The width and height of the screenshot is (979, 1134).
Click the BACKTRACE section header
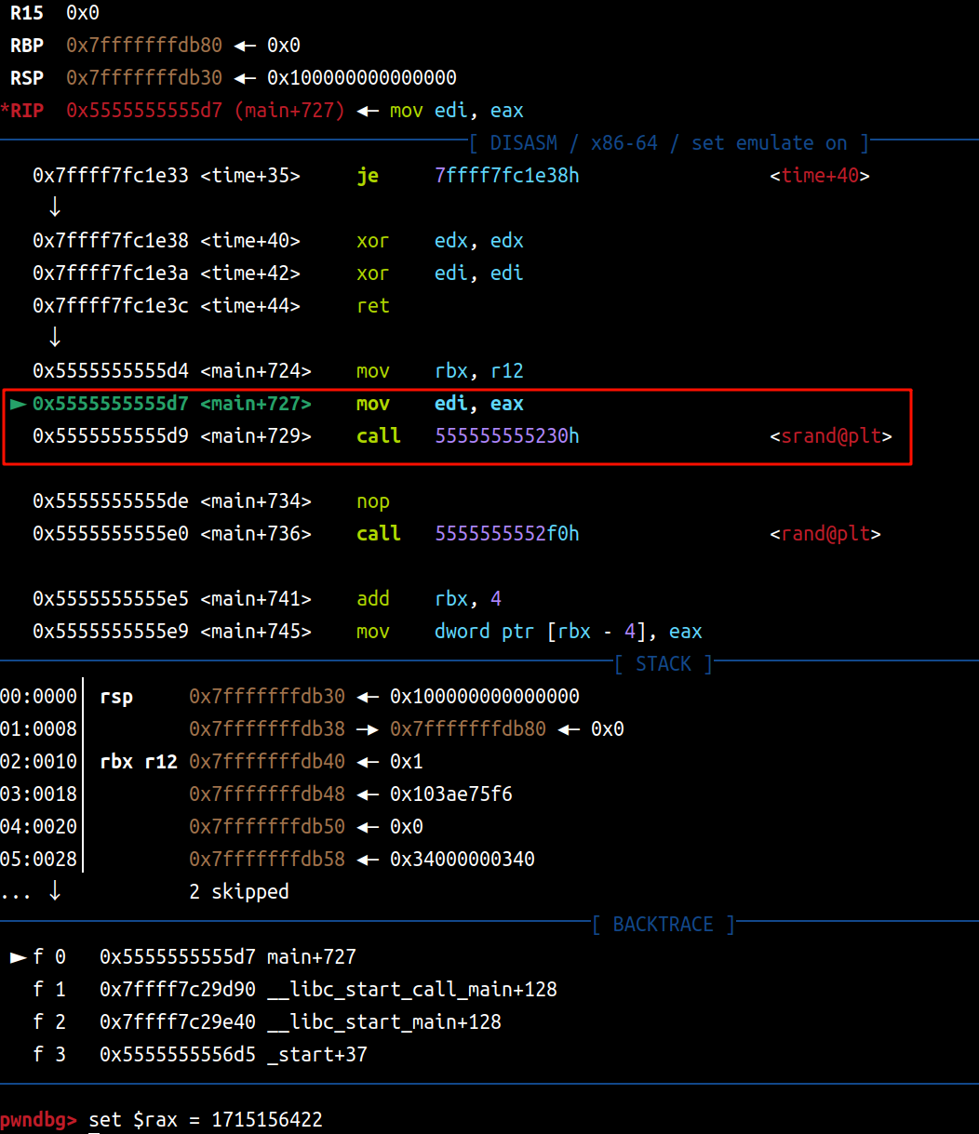(663, 925)
